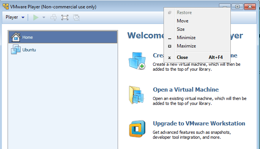This screenshot has height=149, width=260.
Task: Select Home in the library list
Action: (63, 37)
